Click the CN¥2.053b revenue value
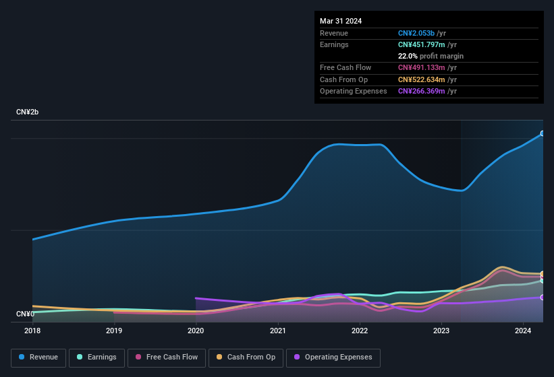The image size is (554, 377). click(416, 33)
